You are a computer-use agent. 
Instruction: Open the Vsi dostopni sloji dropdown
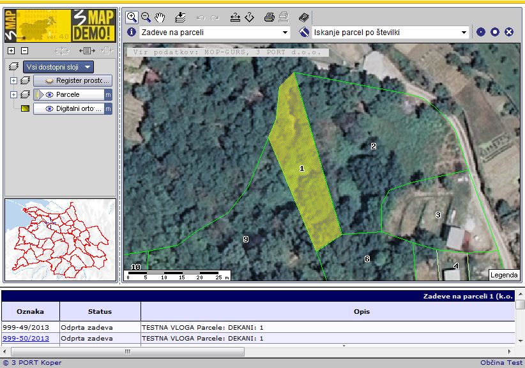pyautogui.click(x=58, y=67)
